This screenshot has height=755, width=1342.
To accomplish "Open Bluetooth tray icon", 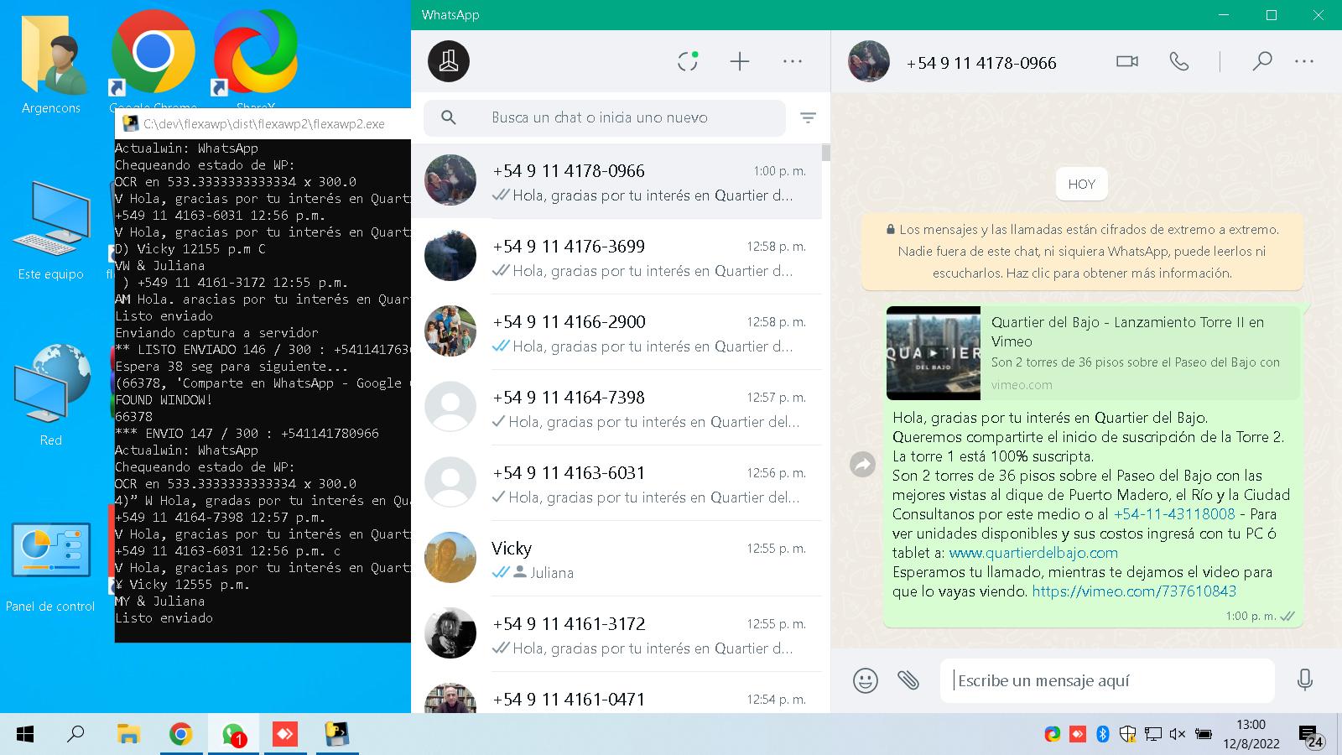I will (1103, 734).
